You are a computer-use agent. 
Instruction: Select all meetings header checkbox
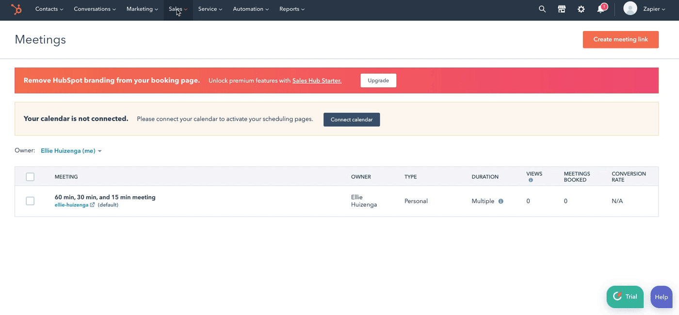(30, 177)
